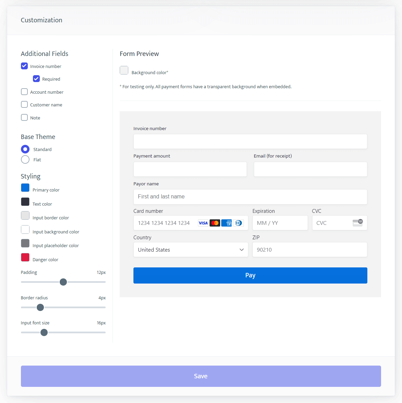Open the Primary color swatch
The image size is (402, 403).
tap(25, 188)
